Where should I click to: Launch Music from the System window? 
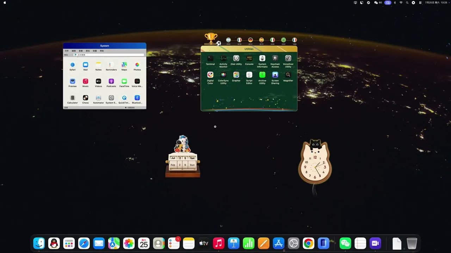[85, 81]
